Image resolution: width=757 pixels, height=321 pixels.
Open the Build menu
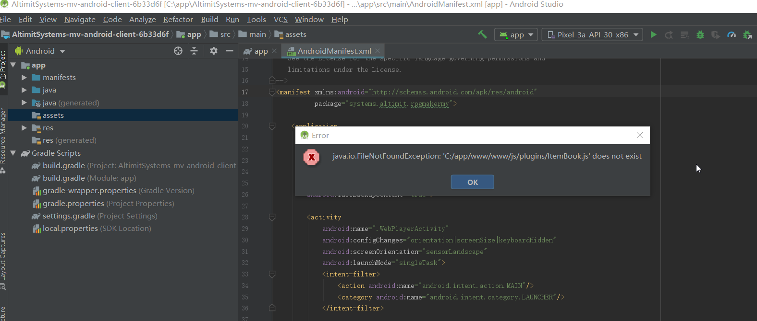coord(209,19)
